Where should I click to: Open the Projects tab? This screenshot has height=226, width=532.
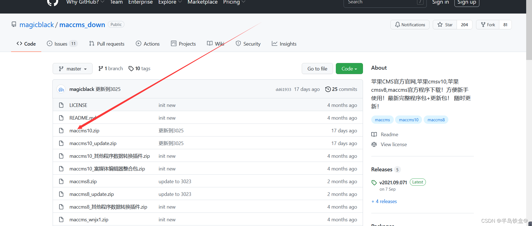183,44
